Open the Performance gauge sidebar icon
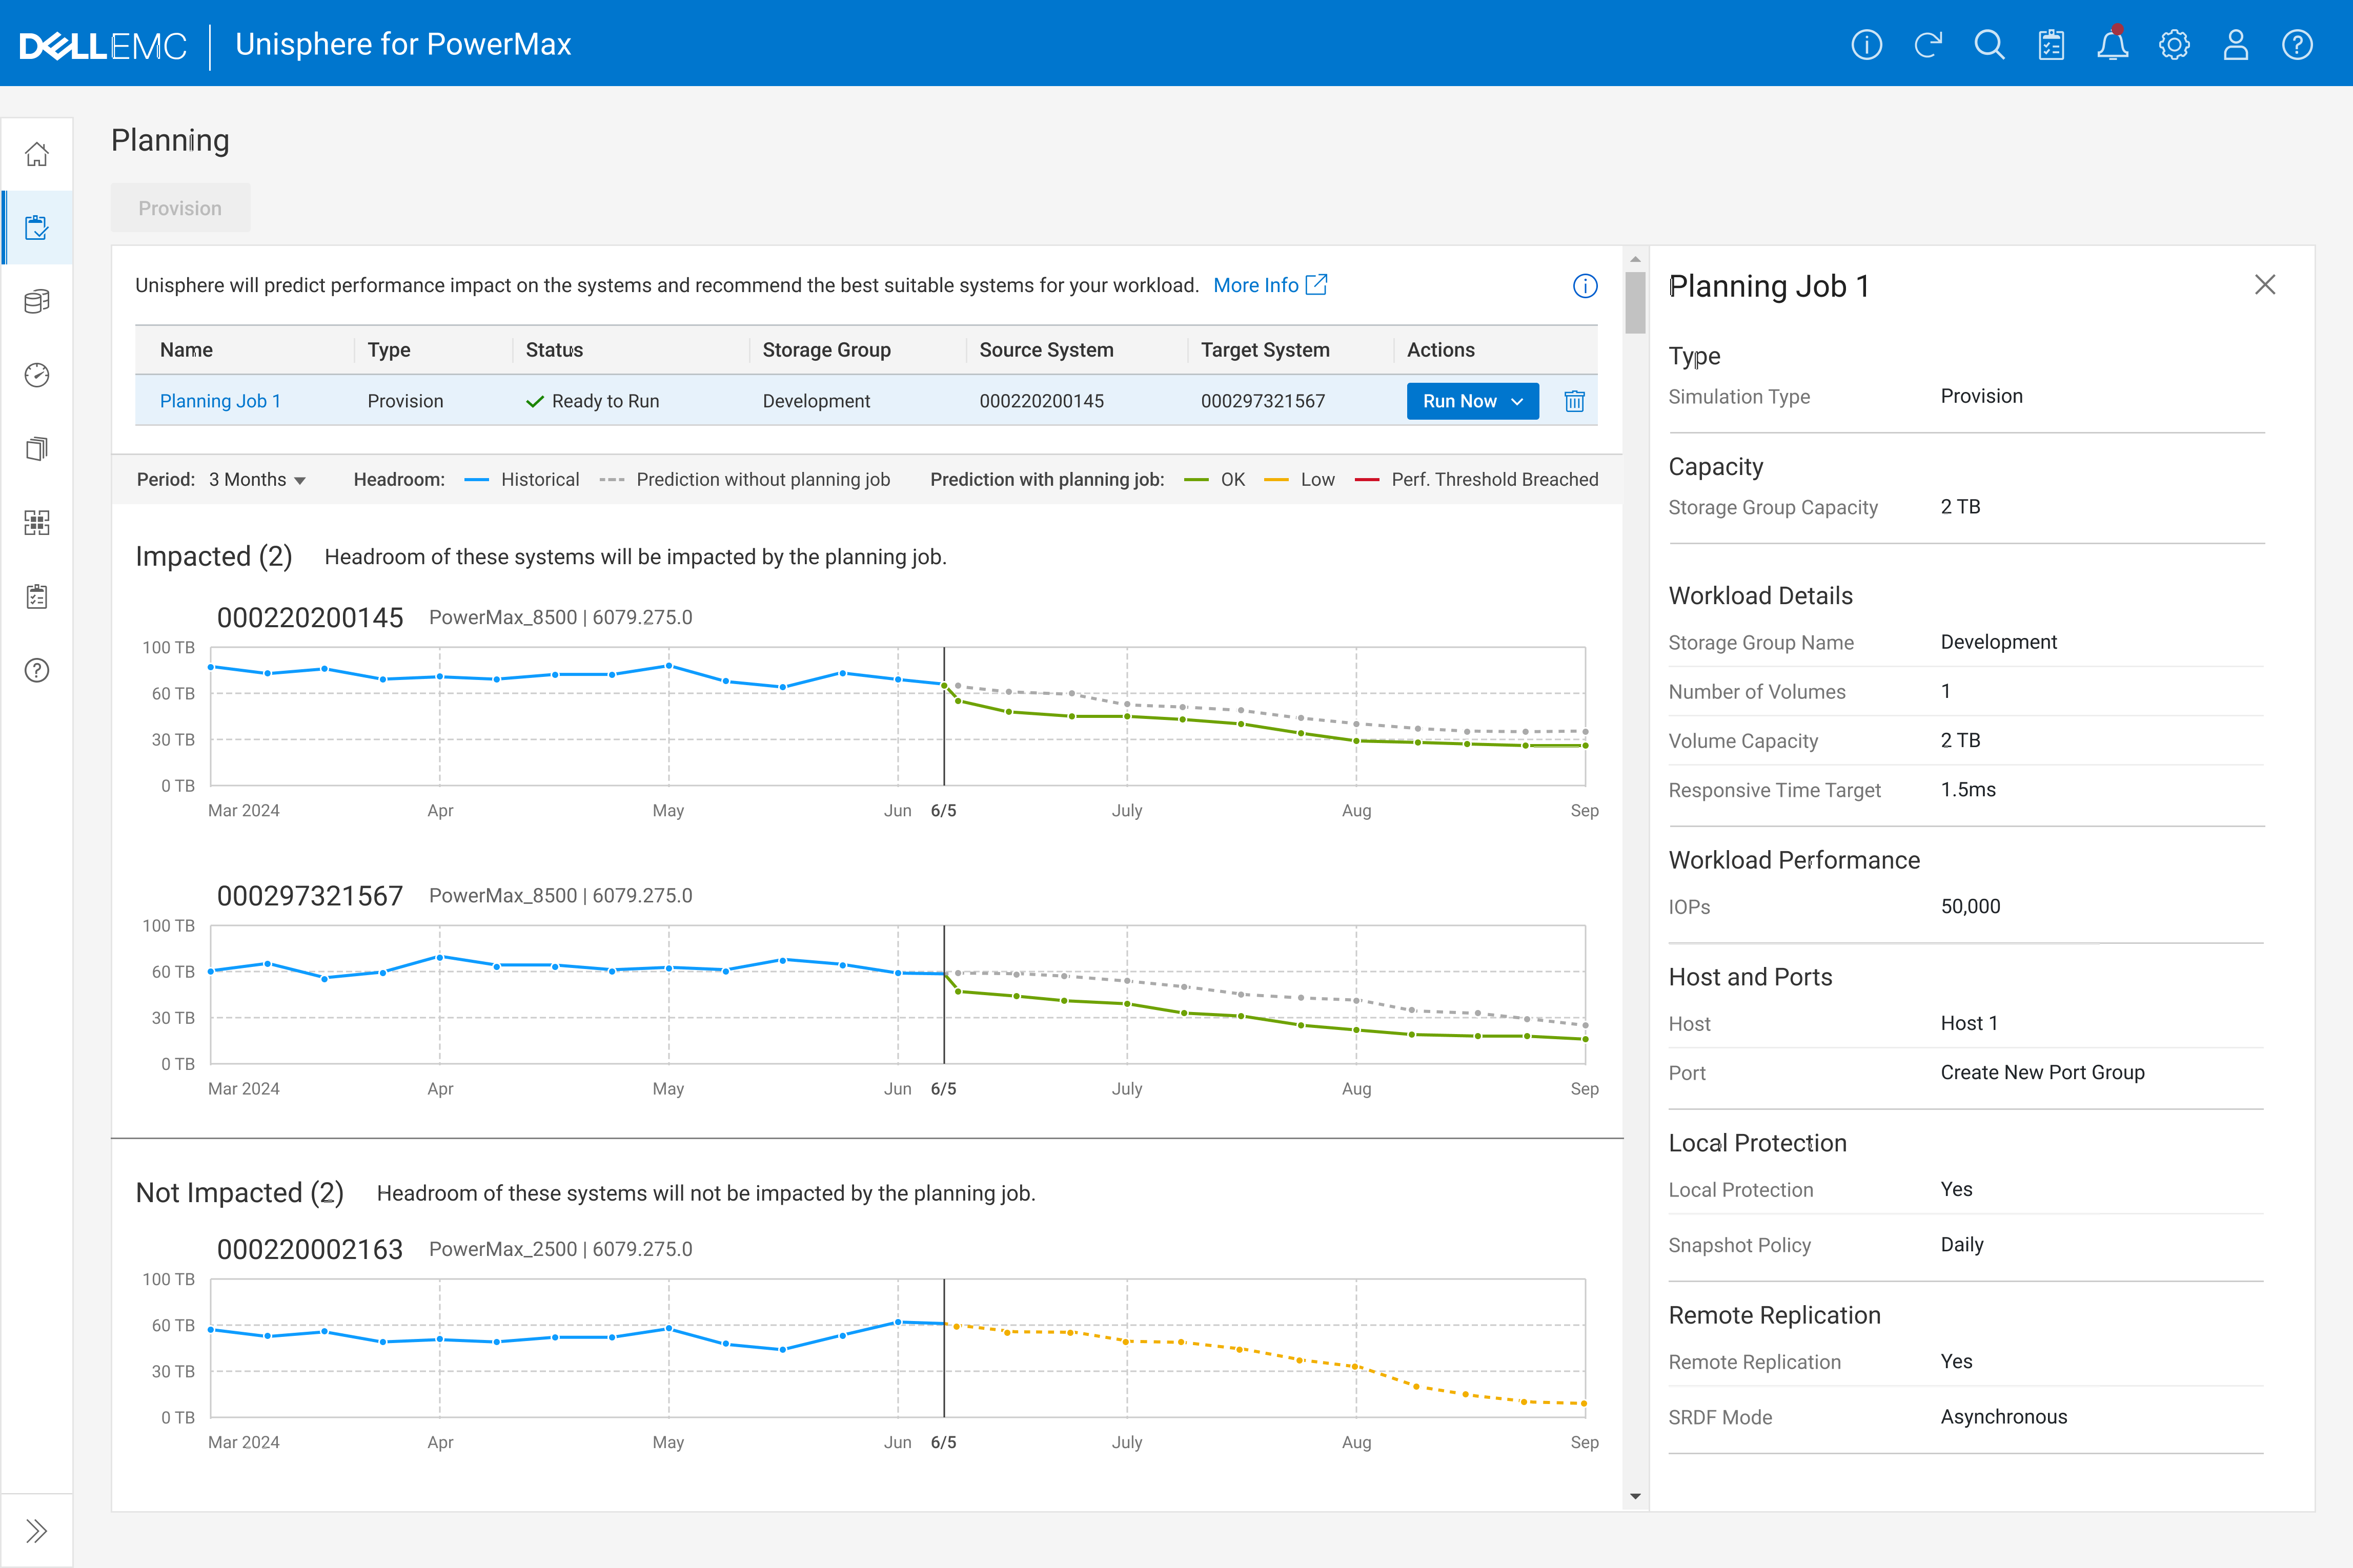The height and width of the screenshot is (1568, 2353). click(x=37, y=375)
